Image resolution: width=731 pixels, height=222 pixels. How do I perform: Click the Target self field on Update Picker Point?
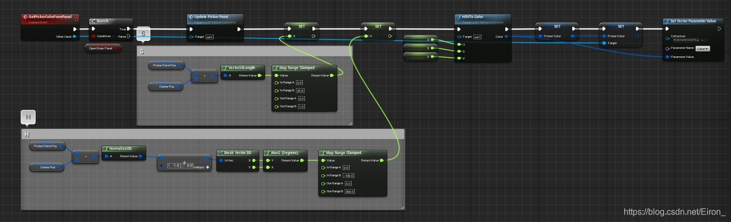pyautogui.click(x=210, y=37)
